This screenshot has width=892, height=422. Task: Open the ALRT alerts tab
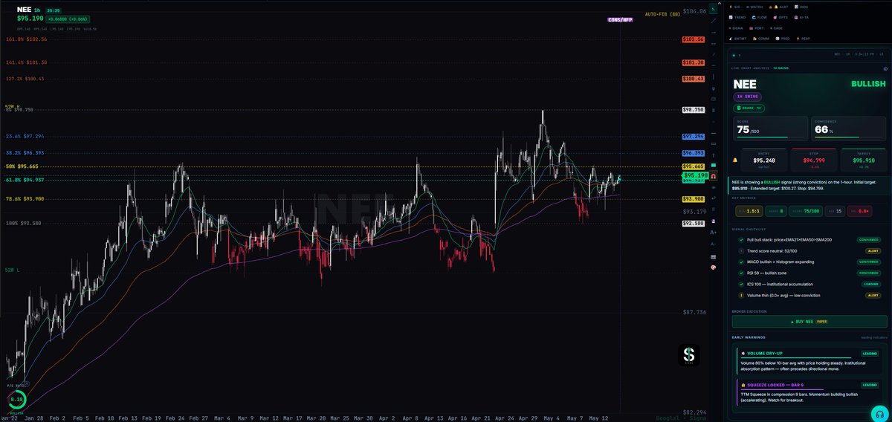point(778,7)
